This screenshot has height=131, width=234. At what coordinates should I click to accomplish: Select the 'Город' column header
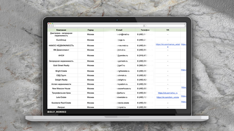pyautogui.click(x=90, y=30)
